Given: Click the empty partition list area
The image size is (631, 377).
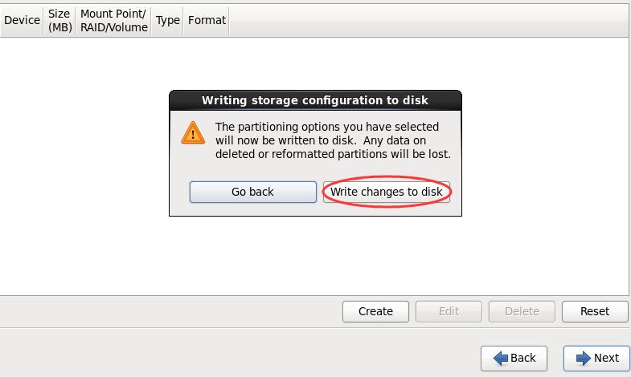Looking at the screenshot, I should [x=313, y=257].
